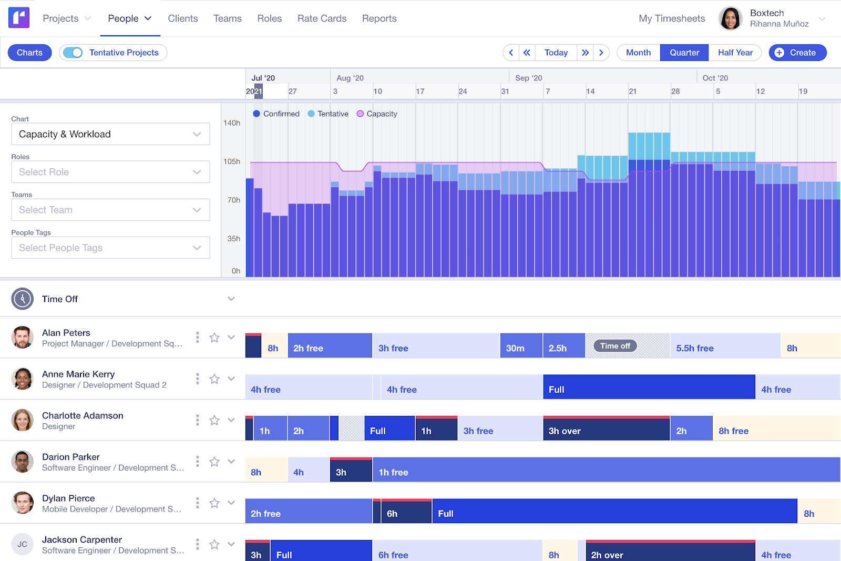Star Charlotte Adamson as a favorite
The image size is (841, 561).
point(214,420)
